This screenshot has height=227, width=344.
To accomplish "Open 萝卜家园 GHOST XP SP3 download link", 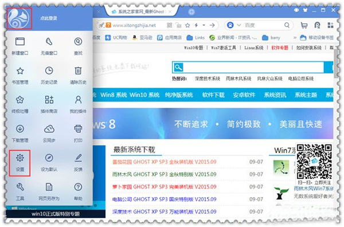I will click(165, 187).
